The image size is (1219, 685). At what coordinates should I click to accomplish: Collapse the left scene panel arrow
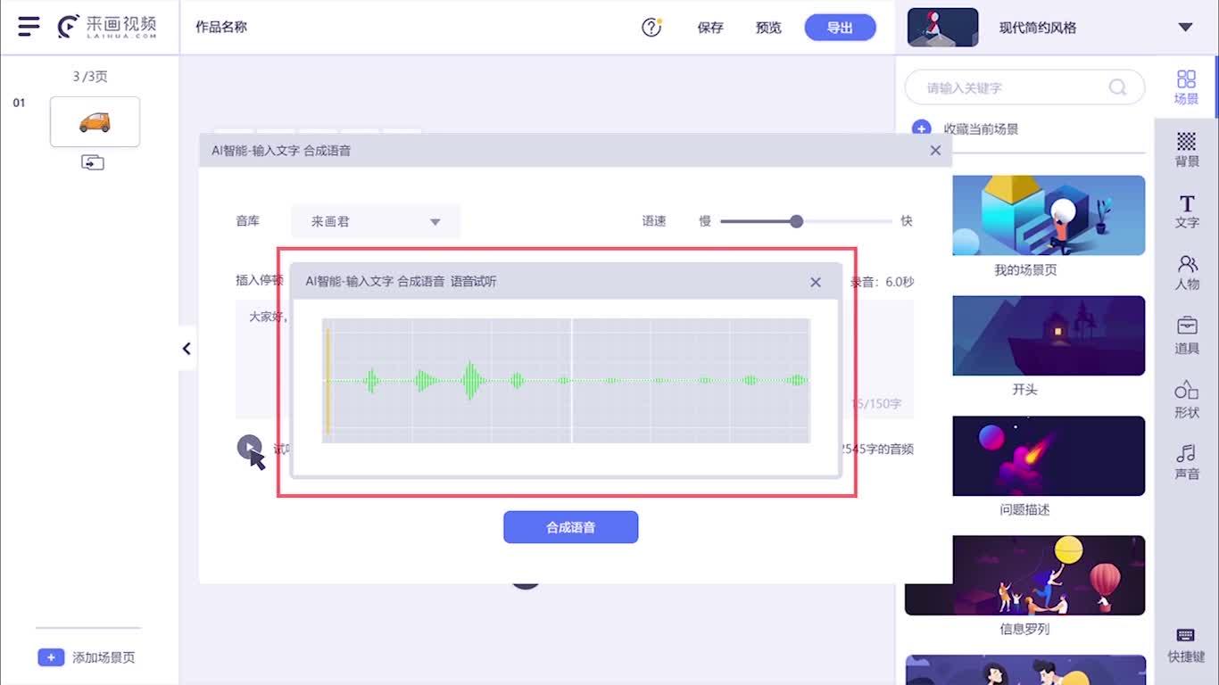[187, 349]
